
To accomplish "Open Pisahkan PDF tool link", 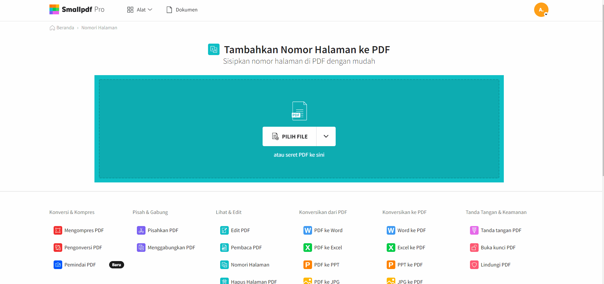I will coord(163,230).
